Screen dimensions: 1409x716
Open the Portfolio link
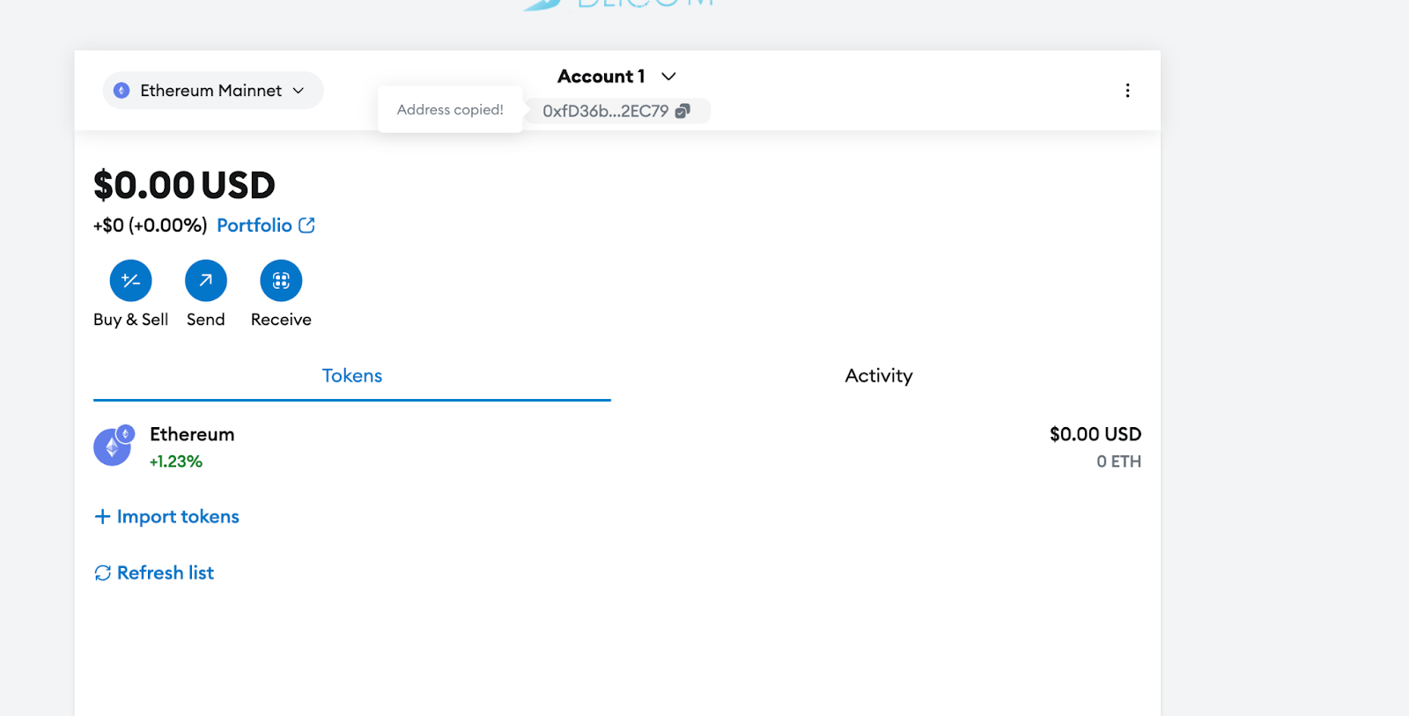(x=255, y=225)
